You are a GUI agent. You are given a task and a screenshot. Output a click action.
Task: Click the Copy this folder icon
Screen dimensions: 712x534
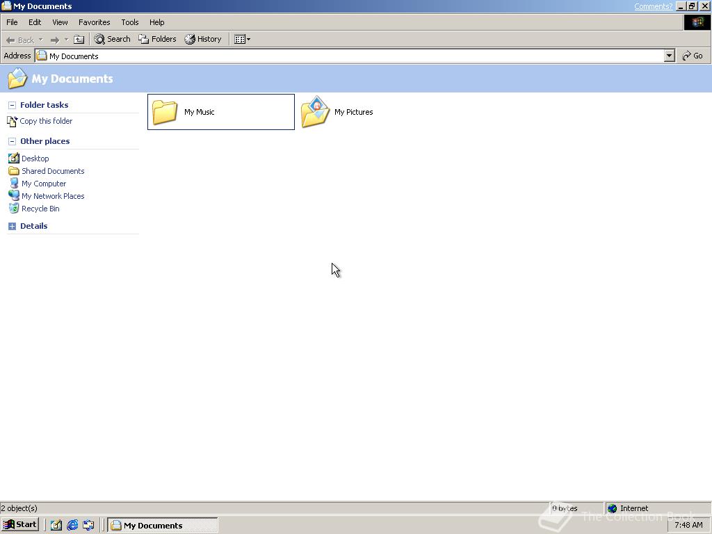[x=13, y=121]
